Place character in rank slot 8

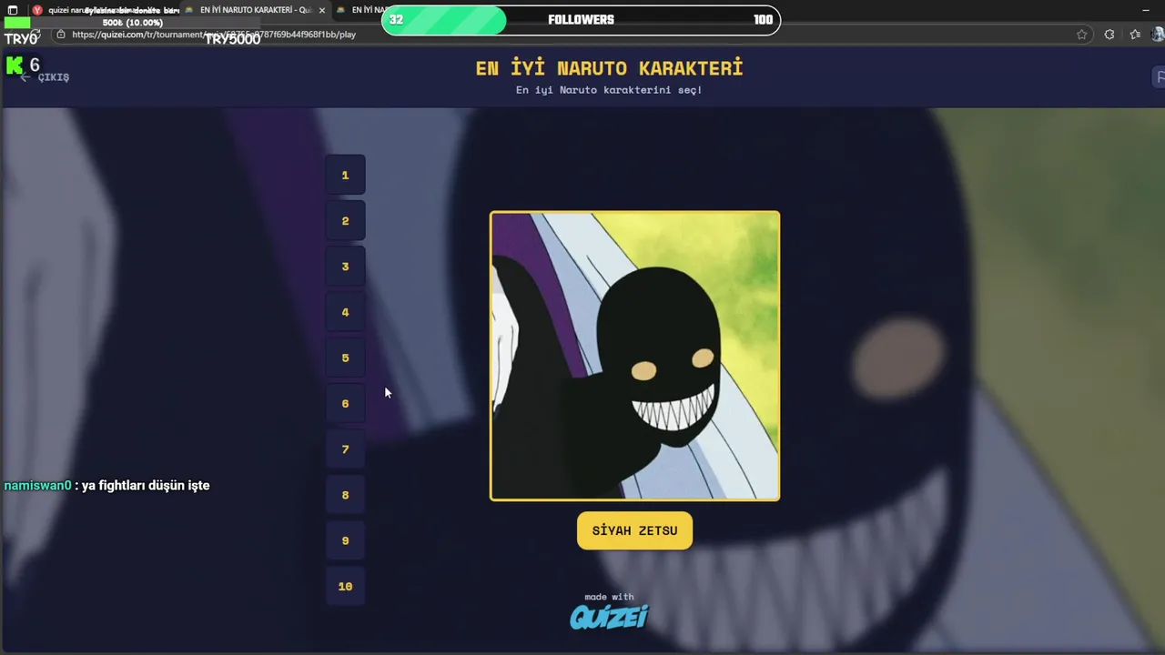pos(345,495)
